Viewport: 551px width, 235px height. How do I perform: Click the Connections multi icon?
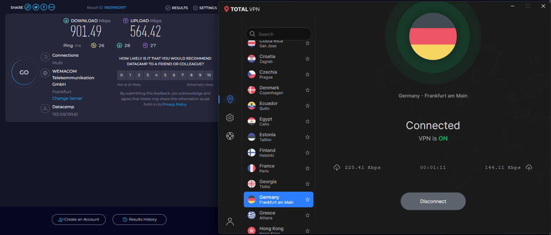(45, 57)
